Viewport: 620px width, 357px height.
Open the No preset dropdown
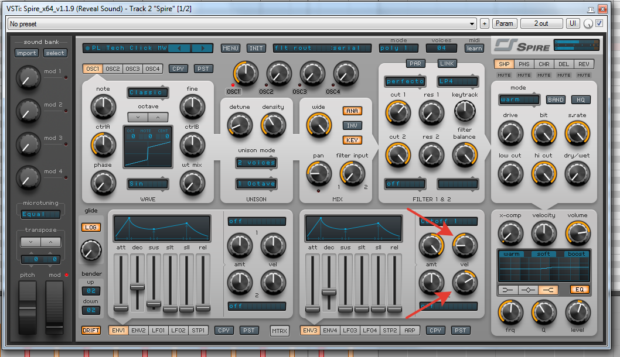coord(241,23)
